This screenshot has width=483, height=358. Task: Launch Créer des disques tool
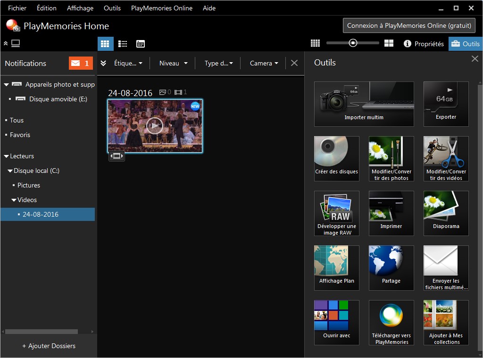[336, 159]
